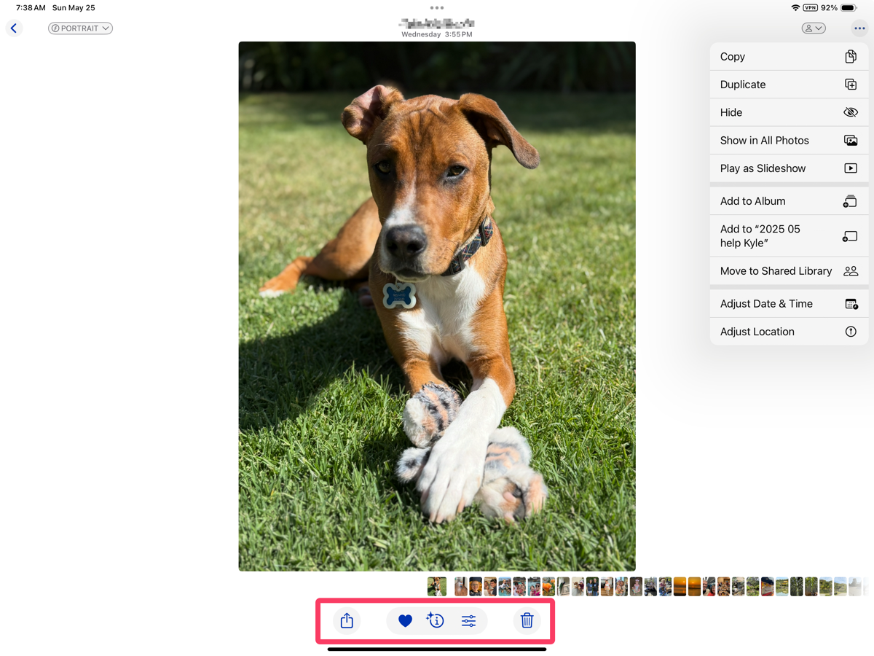Close the three-dot more options menu

859,28
